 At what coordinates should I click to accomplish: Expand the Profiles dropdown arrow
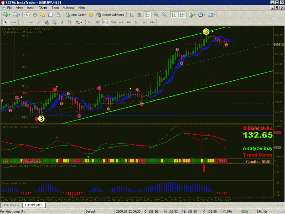coord(19,15)
